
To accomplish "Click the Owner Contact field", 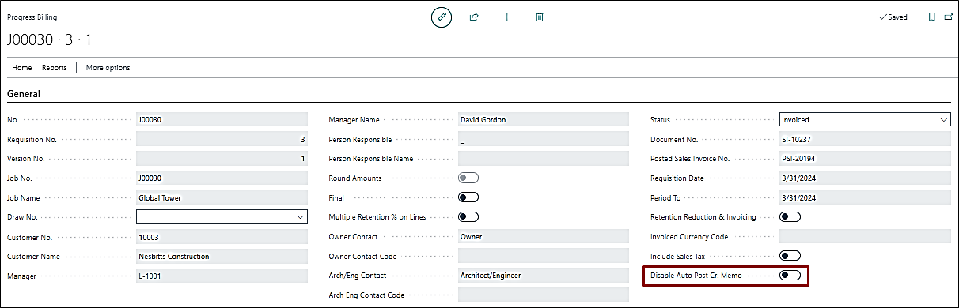I will [x=544, y=236].
